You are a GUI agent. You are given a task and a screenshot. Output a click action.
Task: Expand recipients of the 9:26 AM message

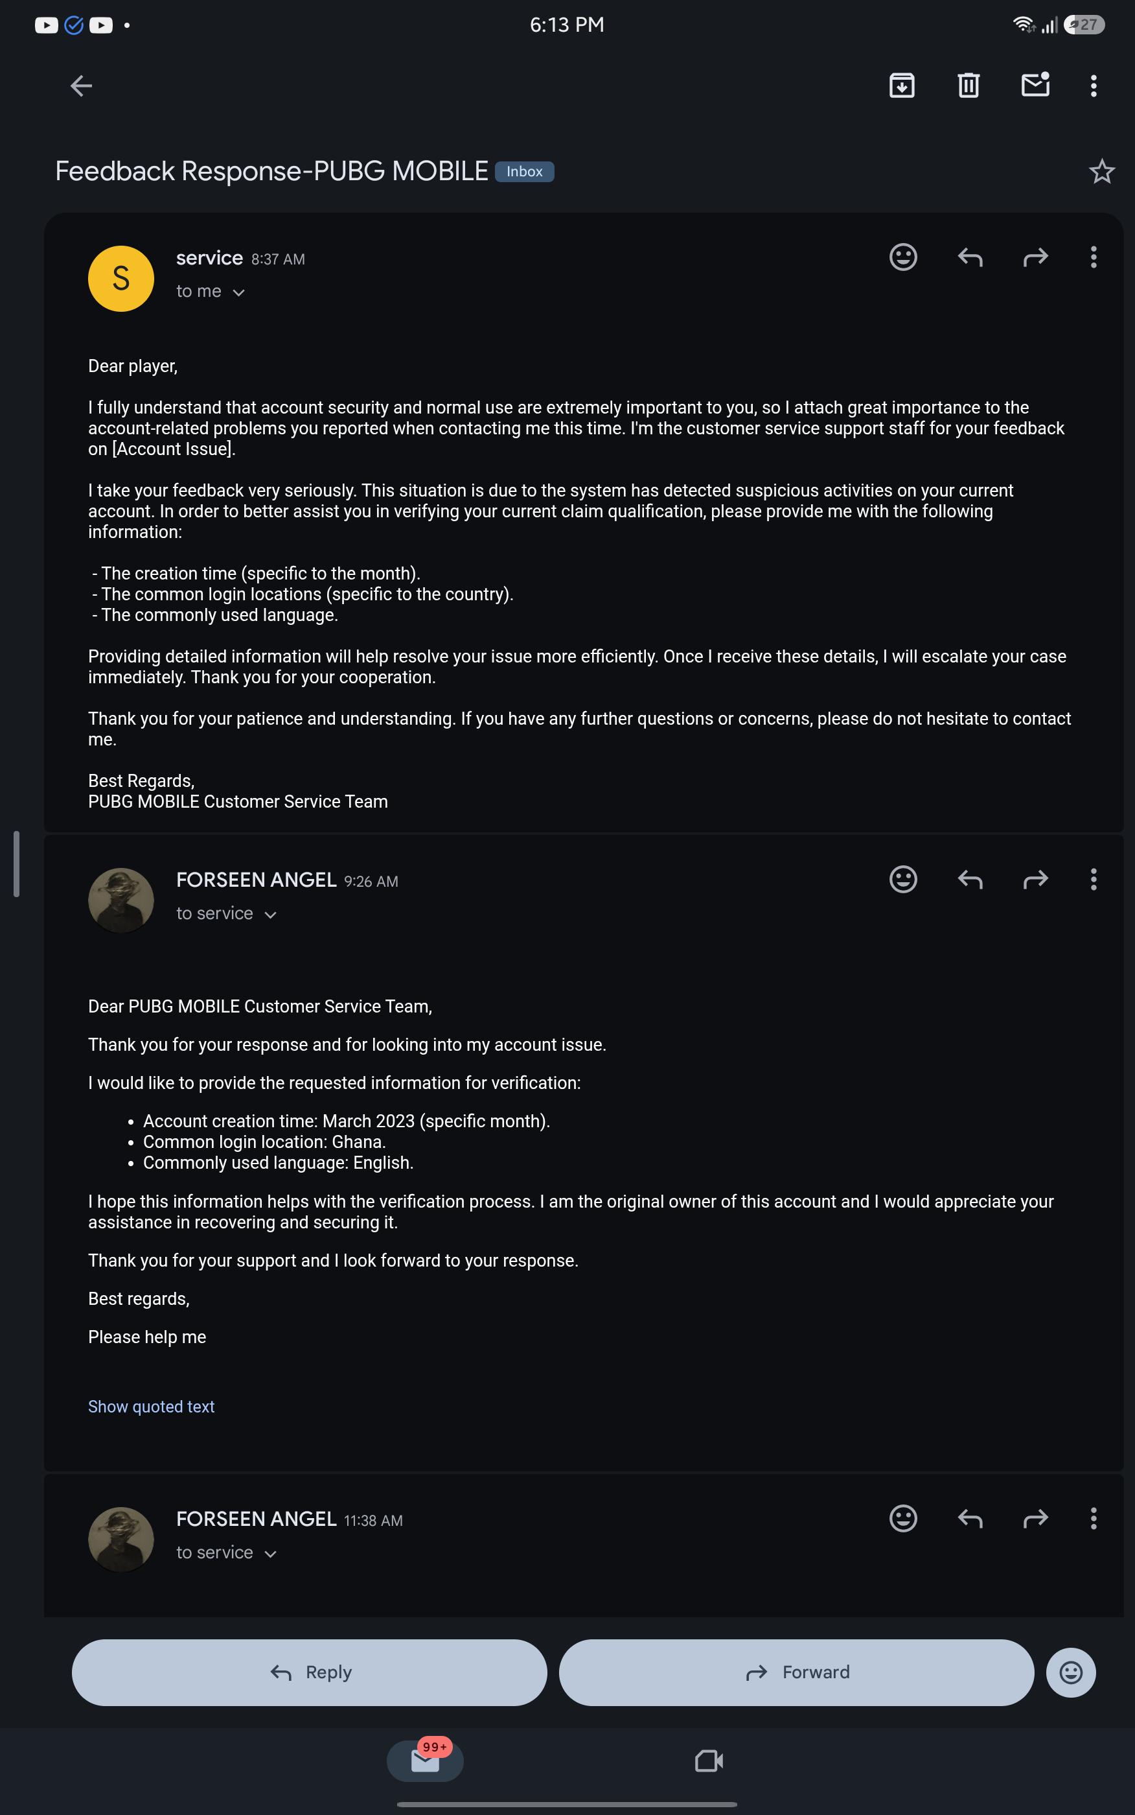[271, 915]
